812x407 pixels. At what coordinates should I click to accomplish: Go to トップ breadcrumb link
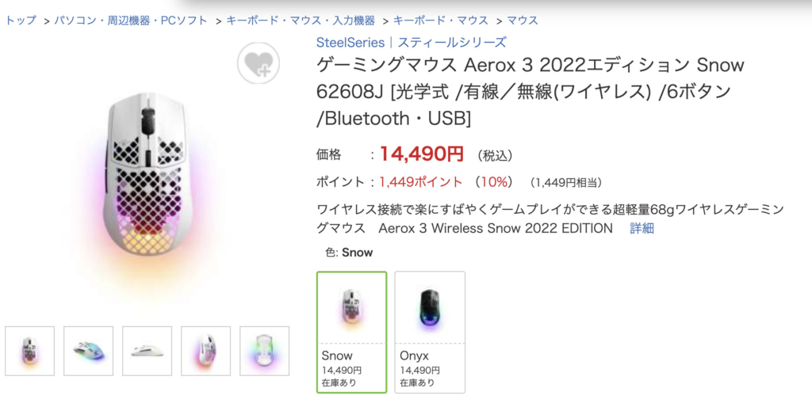(21, 21)
